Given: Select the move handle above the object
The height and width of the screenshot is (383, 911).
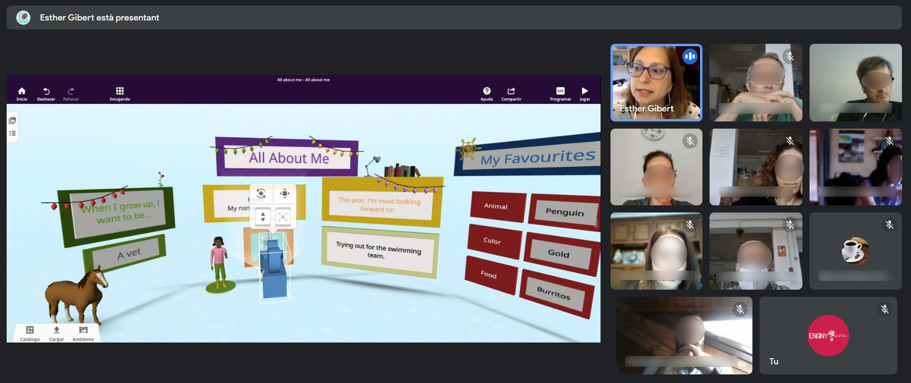Looking at the screenshot, I should [x=284, y=193].
